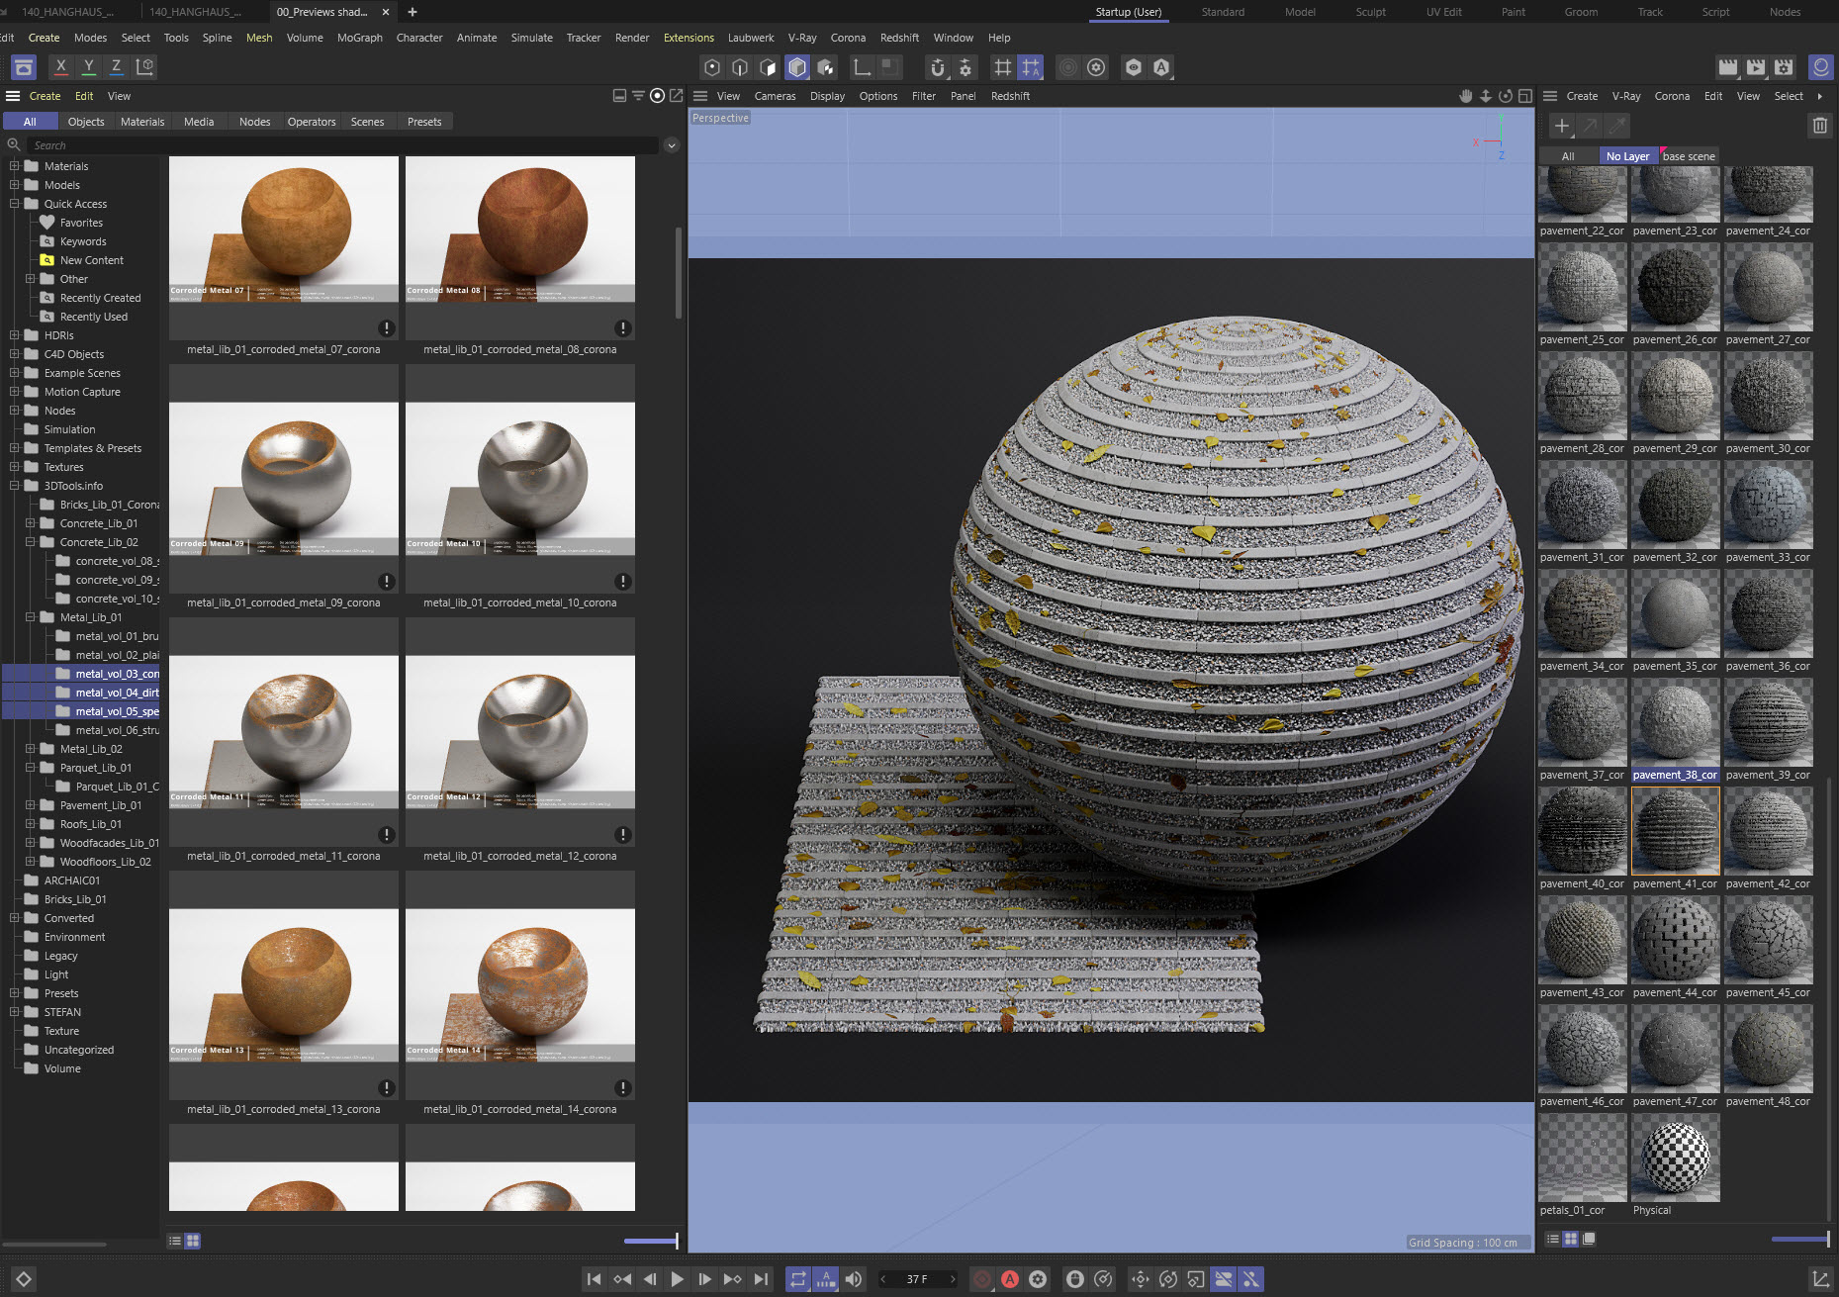The image size is (1839, 1297).
Task: Click the snap magnet icon
Action: click(x=938, y=67)
